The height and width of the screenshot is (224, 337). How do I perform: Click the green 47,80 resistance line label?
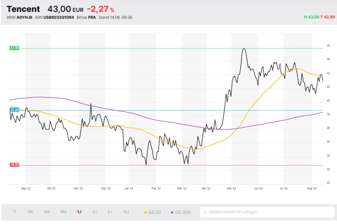14,47
